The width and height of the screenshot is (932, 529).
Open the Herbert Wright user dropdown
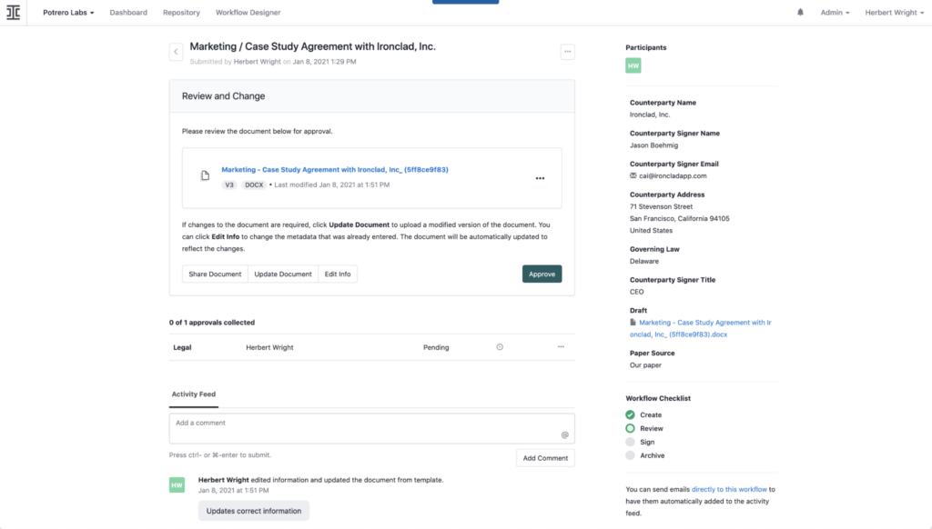(x=893, y=12)
